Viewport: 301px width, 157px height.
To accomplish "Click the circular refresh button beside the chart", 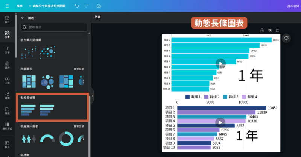I will click(286, 38).
